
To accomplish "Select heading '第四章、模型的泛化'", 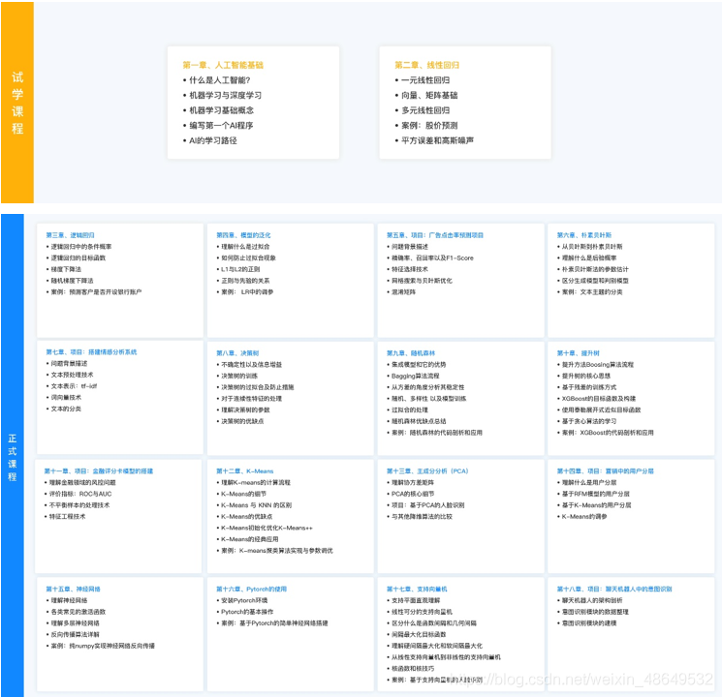I will tap(243, 235).
